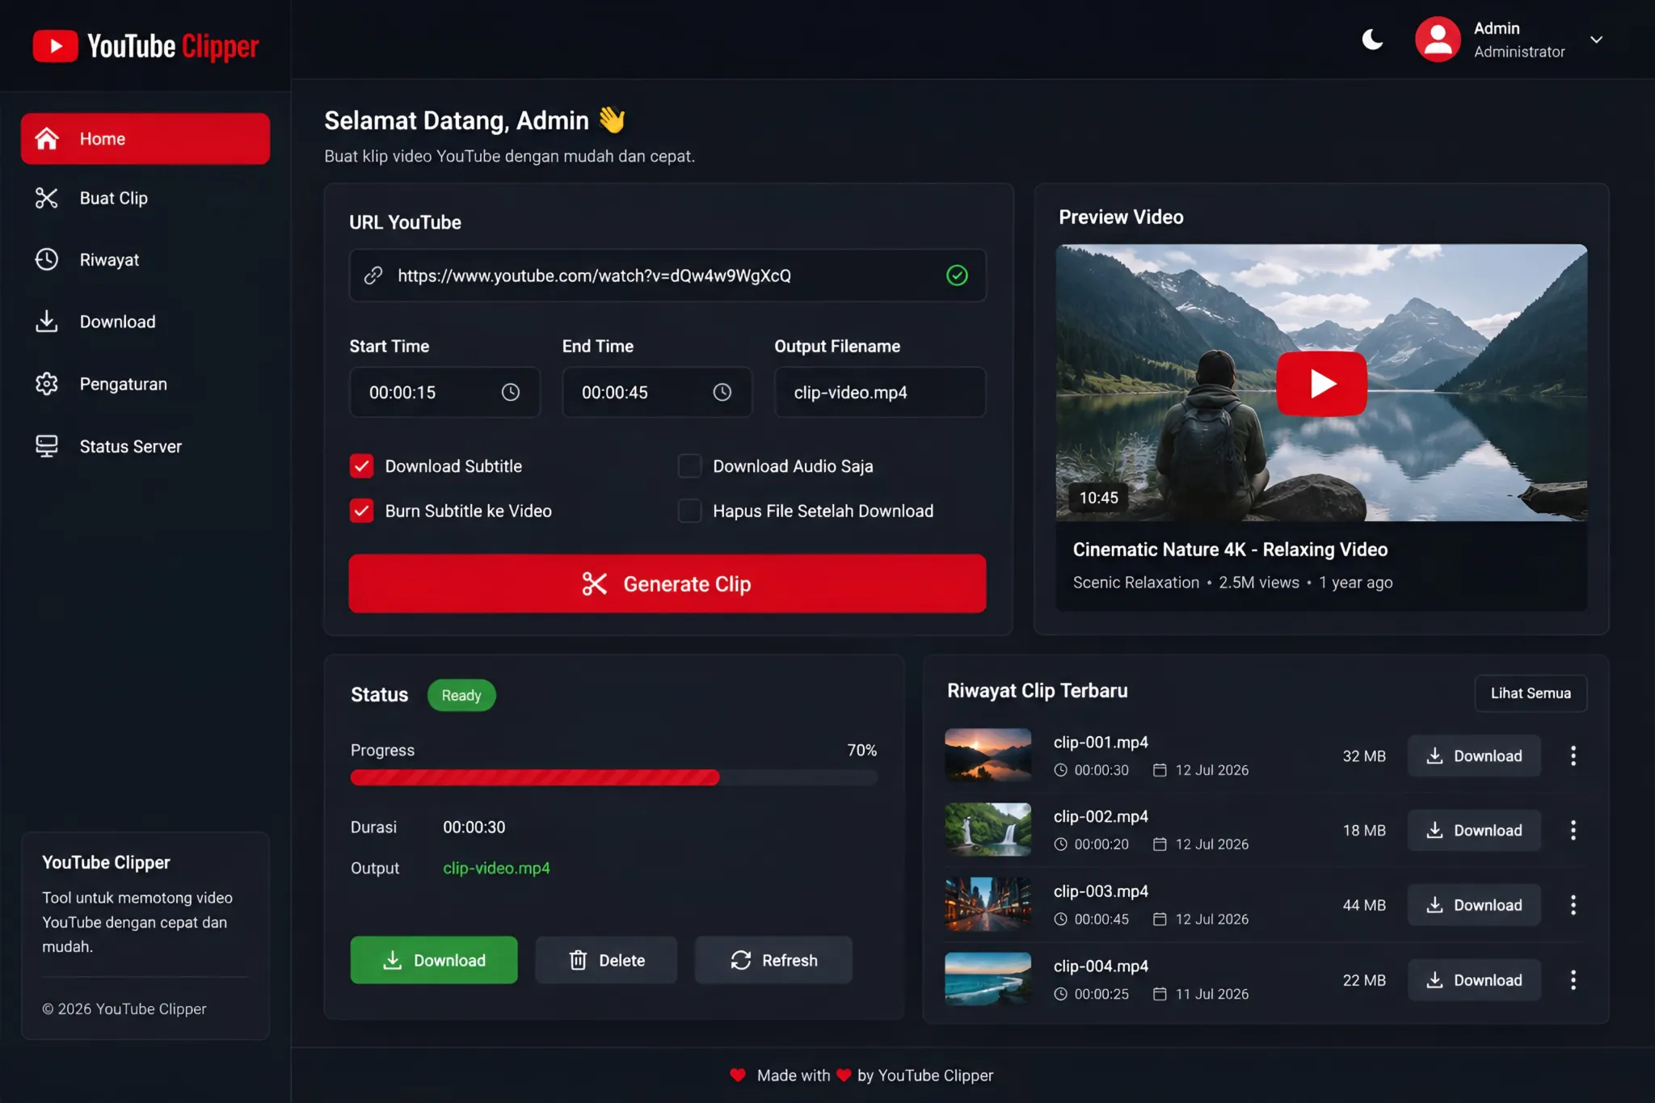Viewport: 1655px width, 1103px height.
Task: Go to Riwayat in the sidebar
Action: 145,260
